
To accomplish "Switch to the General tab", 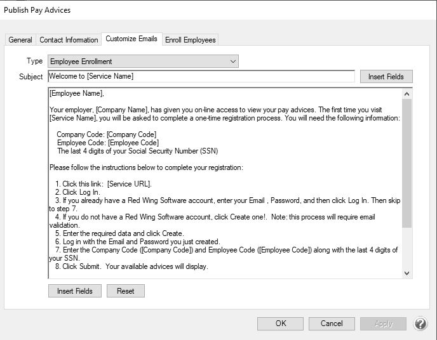I will point(20,40).
